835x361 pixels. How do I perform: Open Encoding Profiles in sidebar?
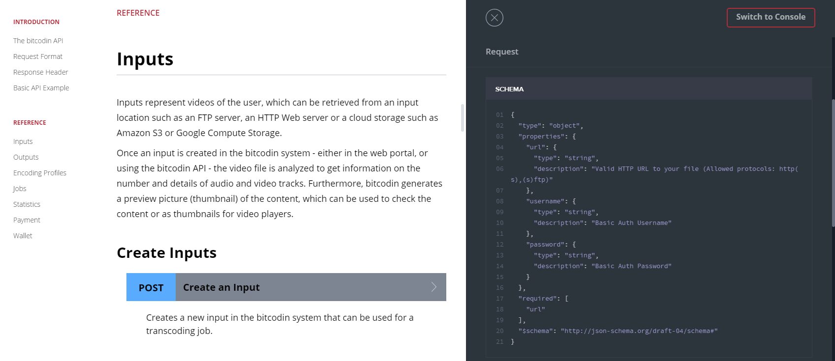(40, 173)
